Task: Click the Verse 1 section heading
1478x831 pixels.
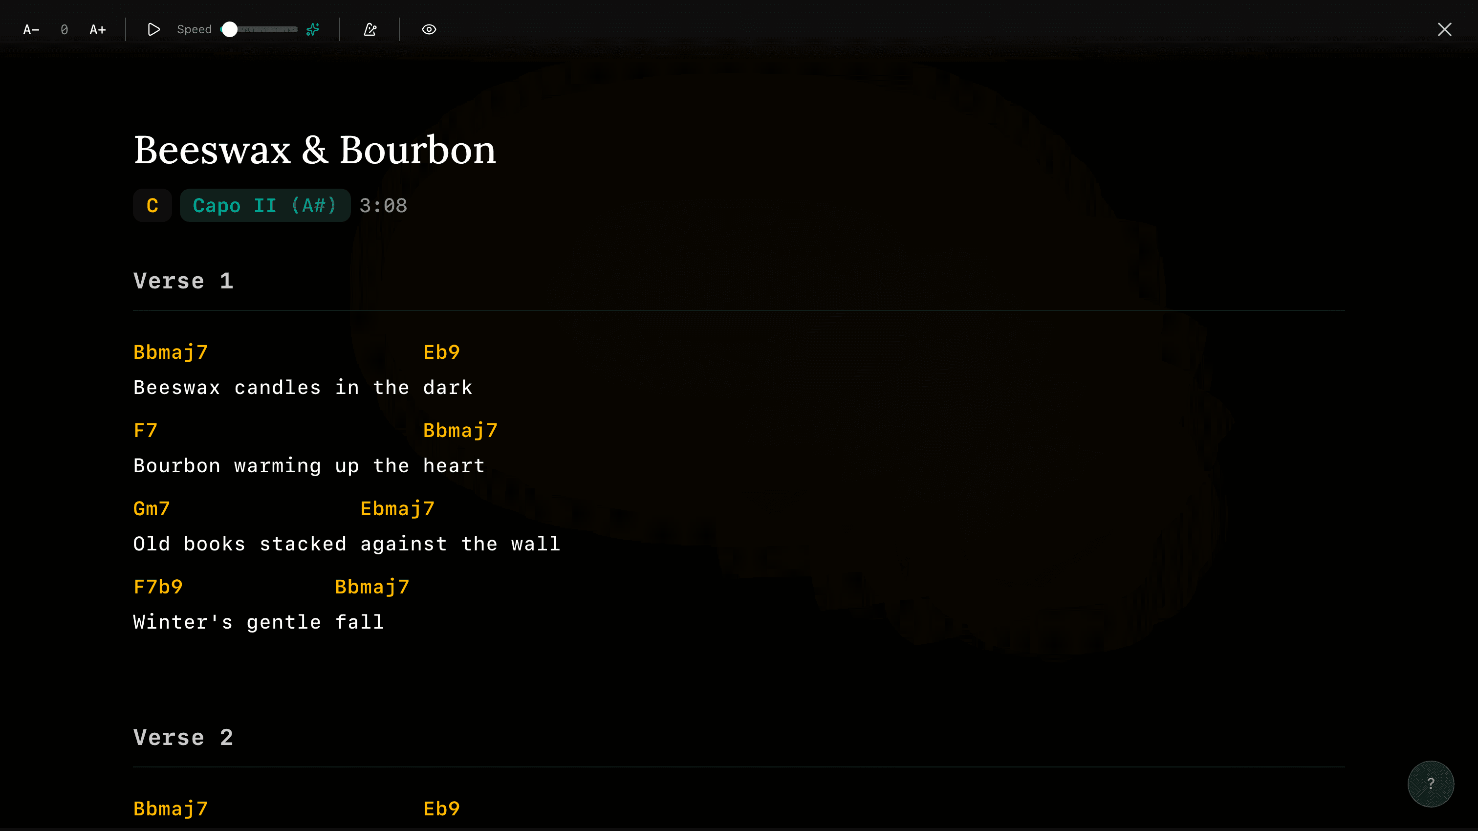Action: [183, 281]
